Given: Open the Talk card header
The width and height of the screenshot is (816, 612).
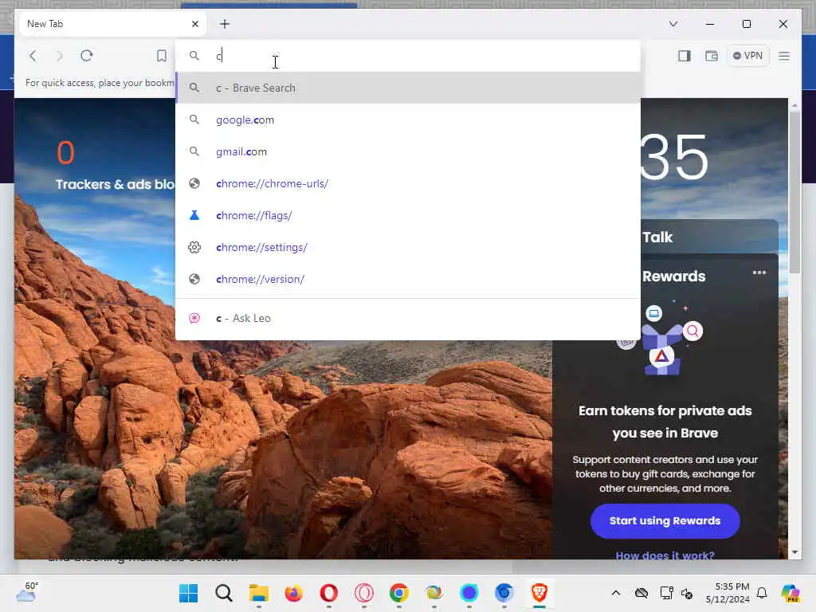Looking at the screenshot, I should pyautogui.click(x=710, y=237).
